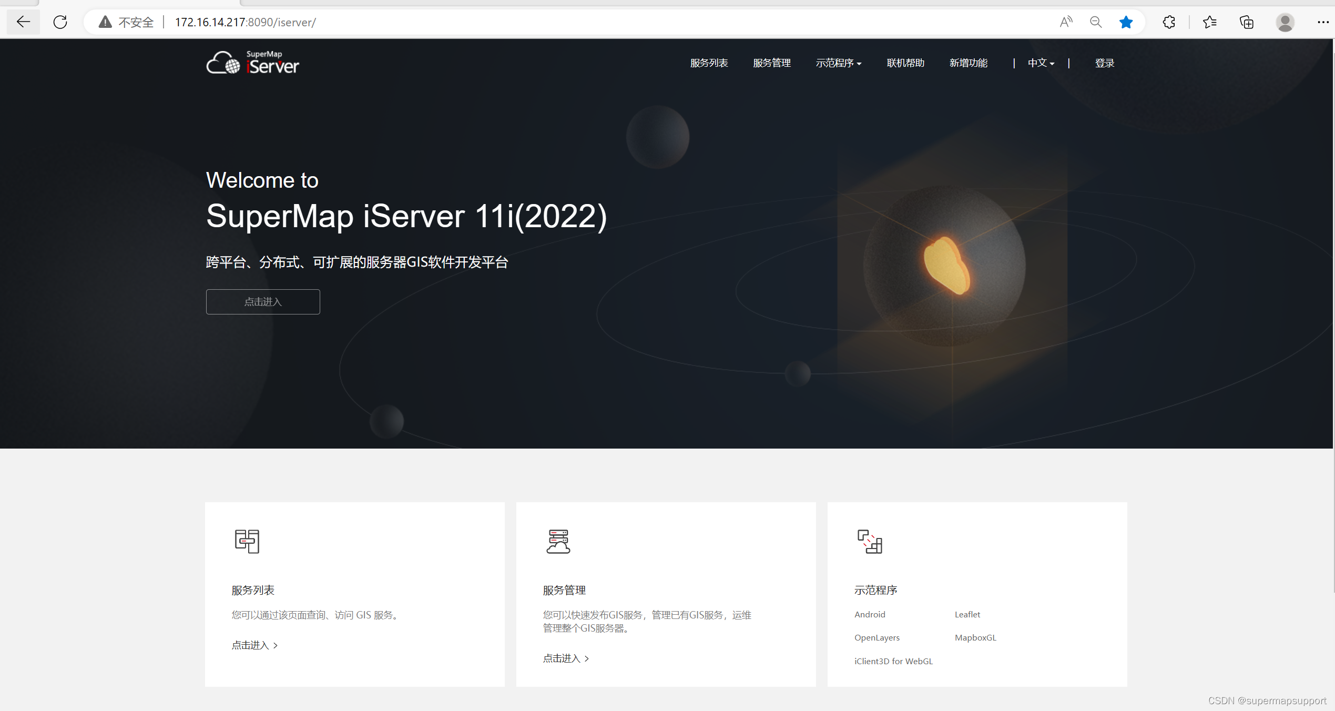Click the 登录 login link
The image size is (1335, 711).
[x=1105, y=63]
